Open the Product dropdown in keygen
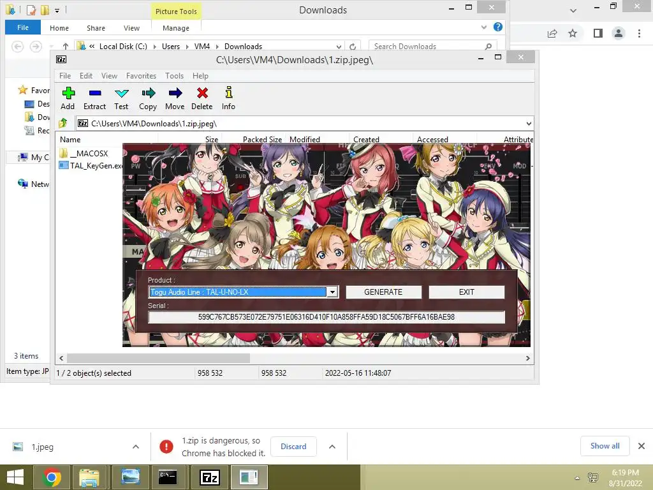653x490 pixels. pos(332,292)
